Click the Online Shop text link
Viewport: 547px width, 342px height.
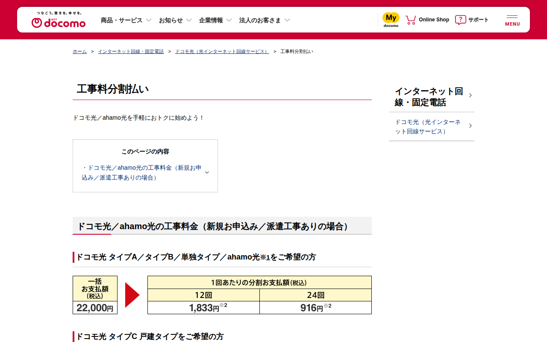click(434, 20)
